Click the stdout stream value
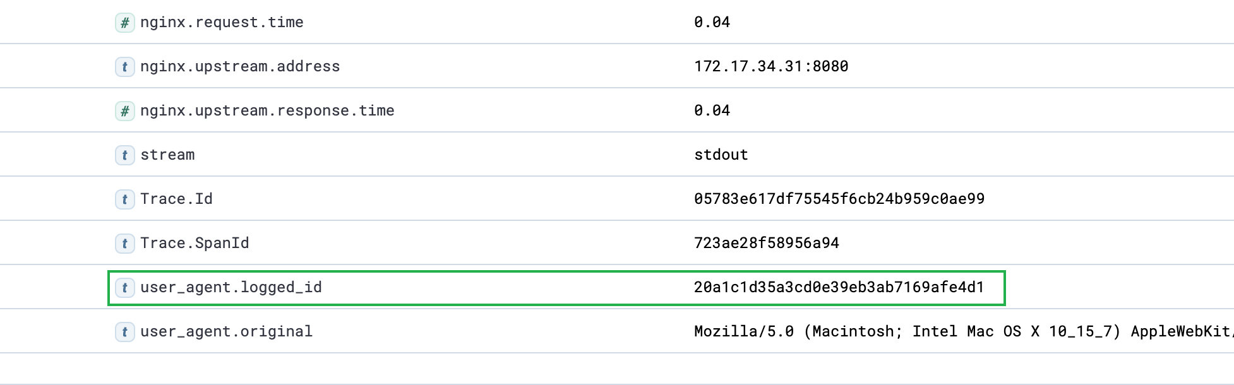 (x=721, y=155)
